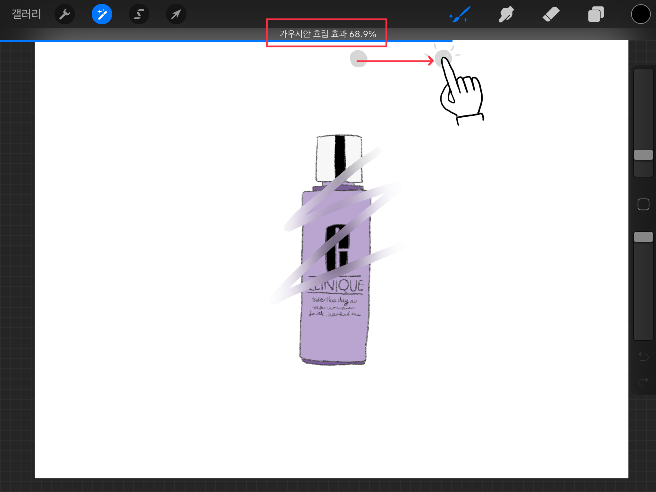656x492 pixels.
Task: Tap the 가우시안 흐림 효과 68.9% label
Action: tap(328, 34)
